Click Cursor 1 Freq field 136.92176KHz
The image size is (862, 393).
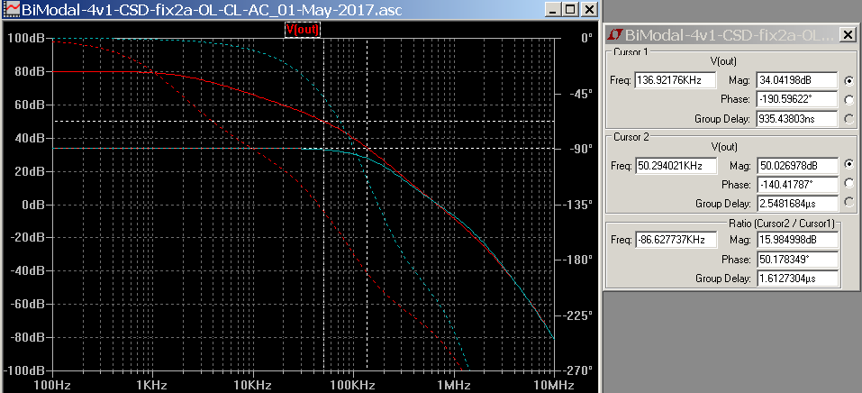point(676,80)
